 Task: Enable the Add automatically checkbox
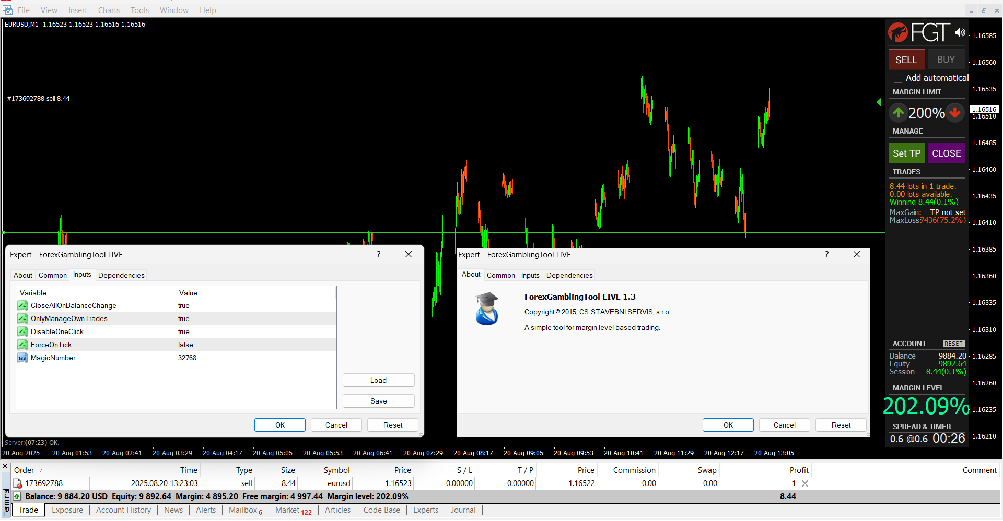click(x=898, y=79)
